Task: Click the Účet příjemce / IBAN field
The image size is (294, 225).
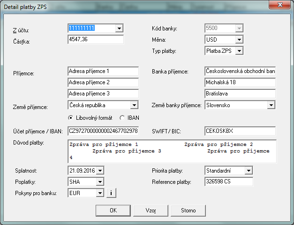Action: click(103, 131)
